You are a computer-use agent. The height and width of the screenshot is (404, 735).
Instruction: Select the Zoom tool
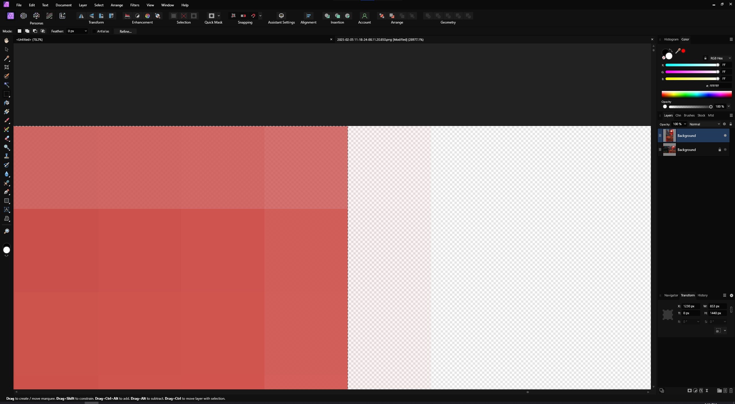(7, 231)
